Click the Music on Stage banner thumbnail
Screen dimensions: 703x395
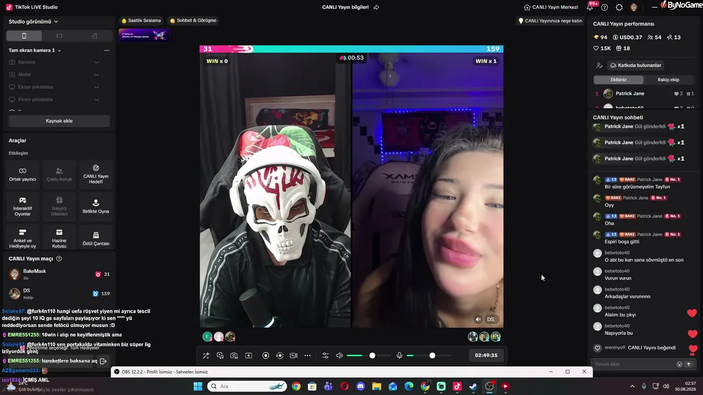[144, 35]
